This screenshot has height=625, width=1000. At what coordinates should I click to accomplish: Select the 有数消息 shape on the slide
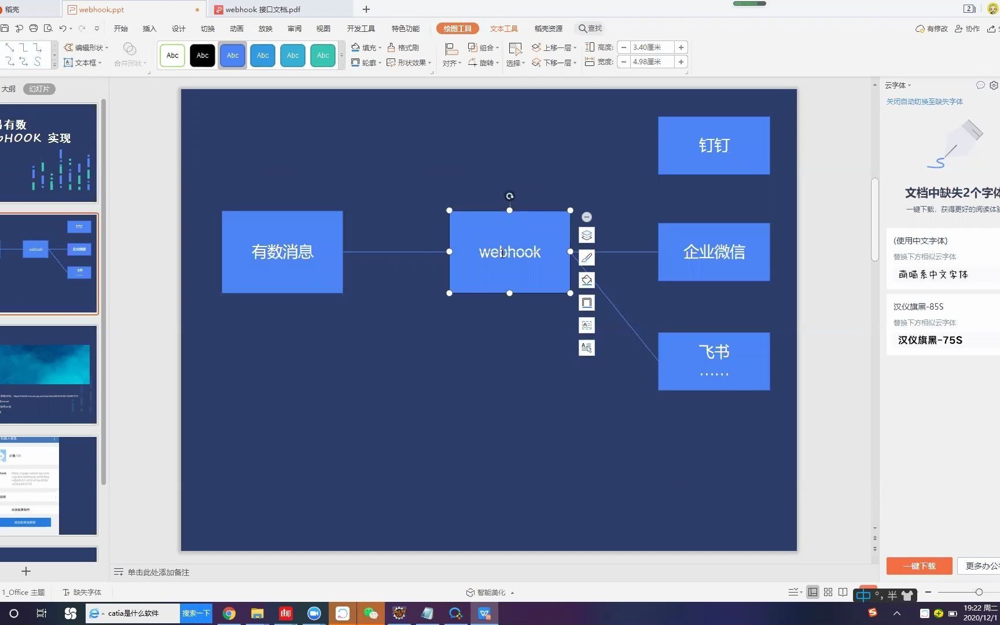(x=282, y=252)
